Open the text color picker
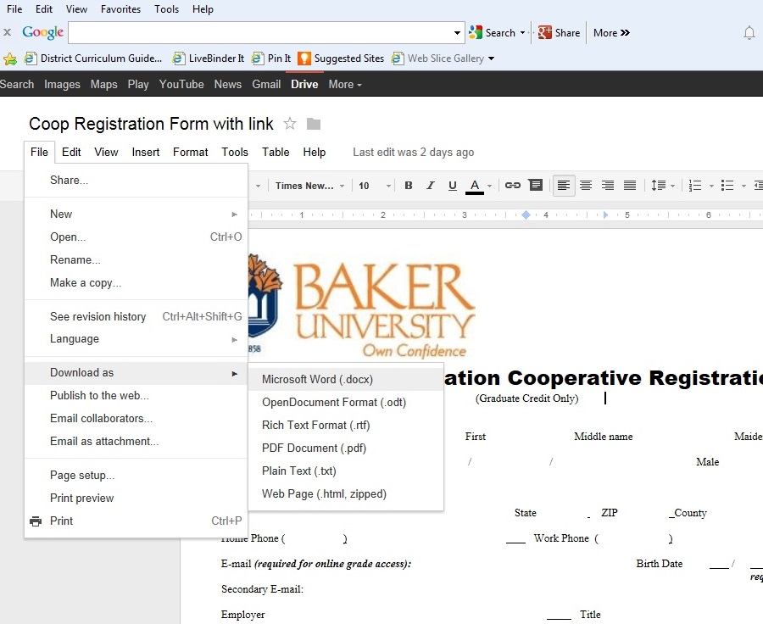Screen dimensions: 763x624 (x=475, y=186)
